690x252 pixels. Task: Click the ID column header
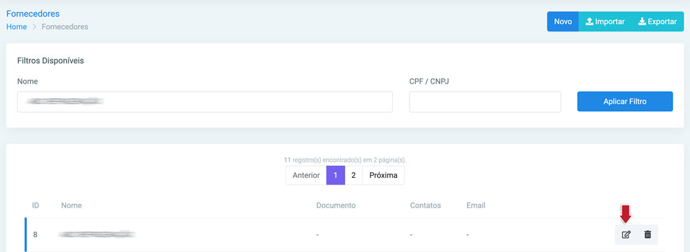[x=36, y=206]
